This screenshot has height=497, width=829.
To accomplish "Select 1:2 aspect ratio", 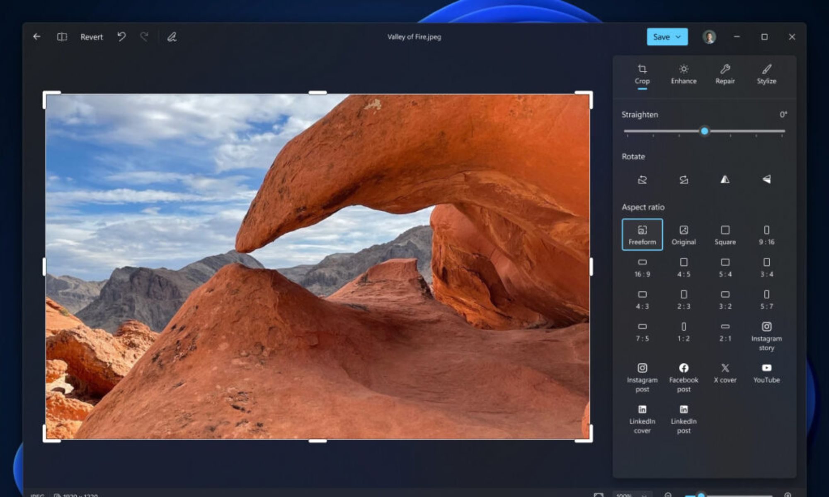I will tap(684, 332).
